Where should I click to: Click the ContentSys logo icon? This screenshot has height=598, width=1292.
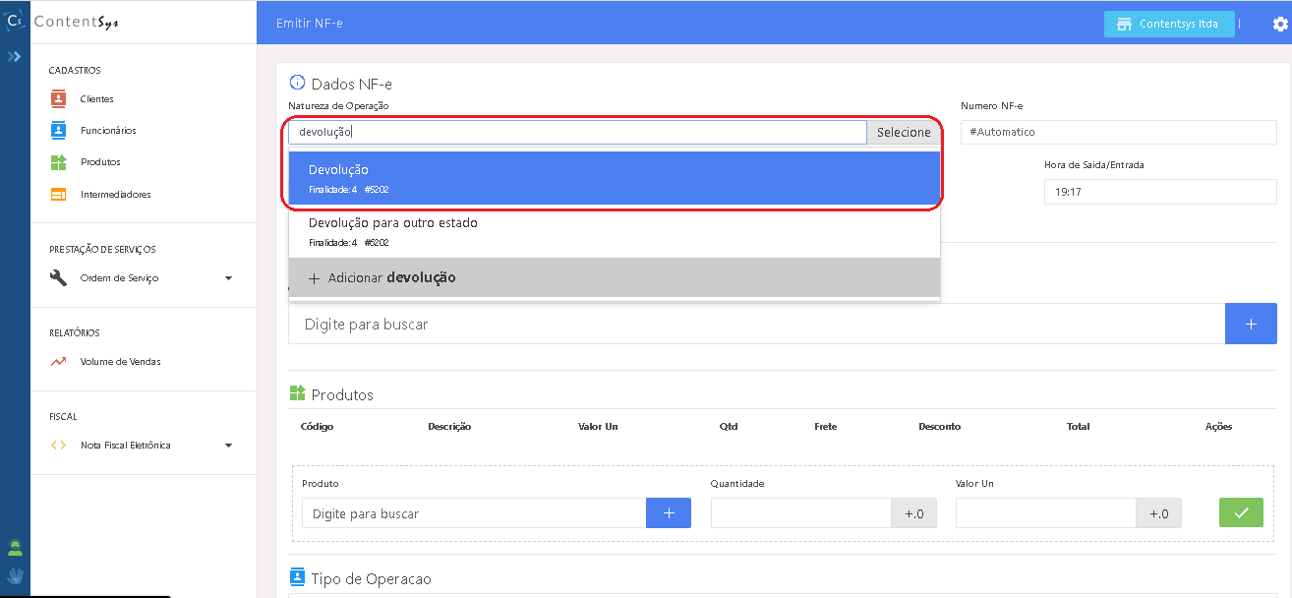[x=15, y=22]
